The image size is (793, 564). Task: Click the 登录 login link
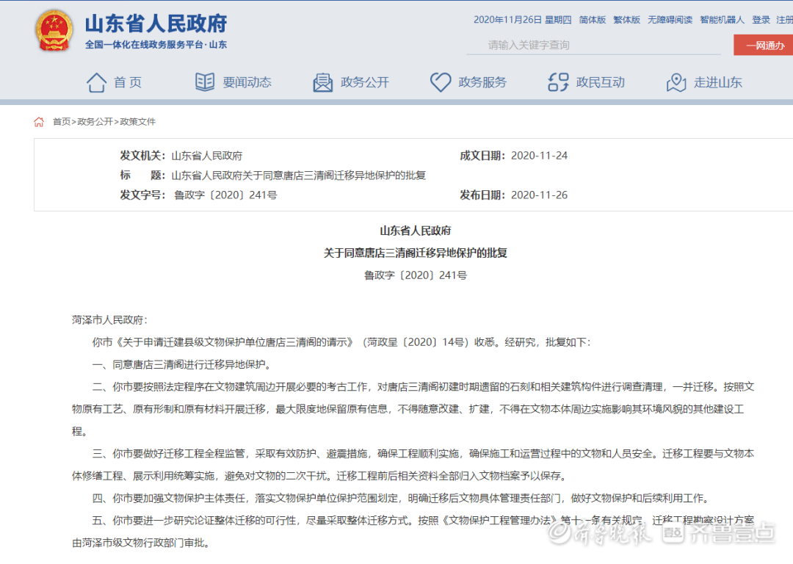(x=761, y=20)
